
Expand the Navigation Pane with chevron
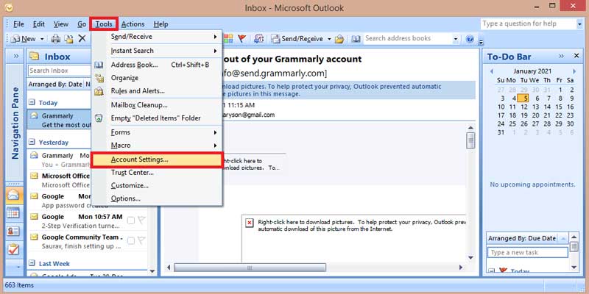tap(15, 57)
